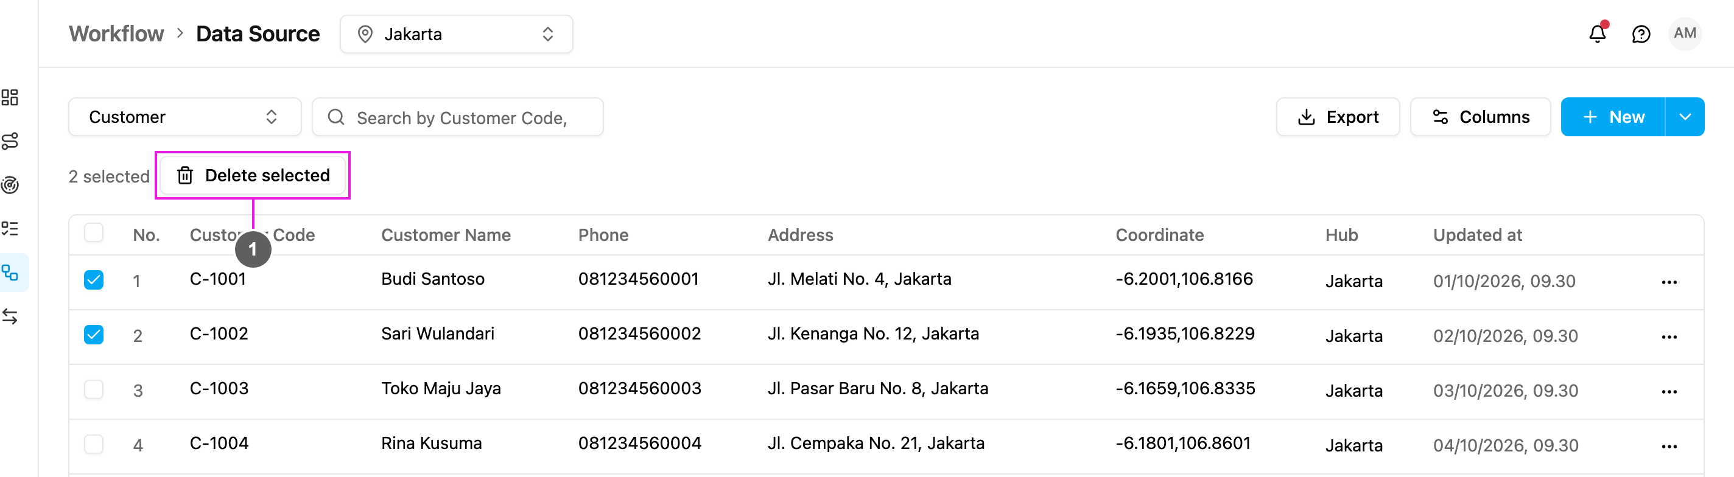Screen dimensions: 1734x477
Task: Open the swap arrows sidebar icon
Action: pyautogui.click(x=10, y=316)
